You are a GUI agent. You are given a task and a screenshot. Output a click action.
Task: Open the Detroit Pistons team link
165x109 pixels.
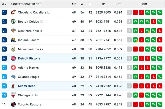pyautogui.click(x=29, y=58)
